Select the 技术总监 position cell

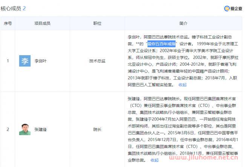coord(97,61)
